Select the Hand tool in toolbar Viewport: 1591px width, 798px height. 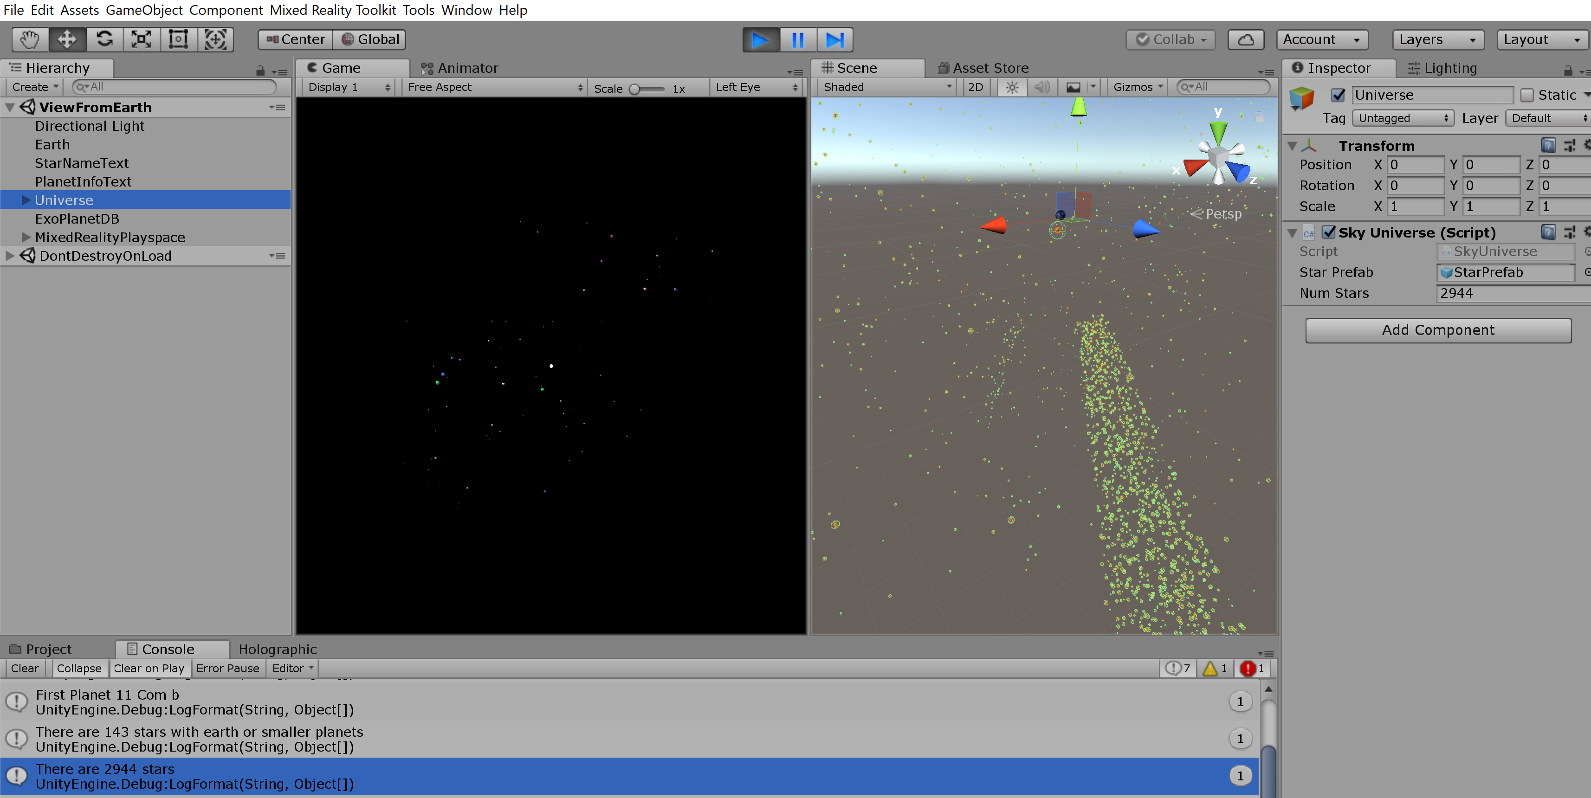click(x=30, y=39)
